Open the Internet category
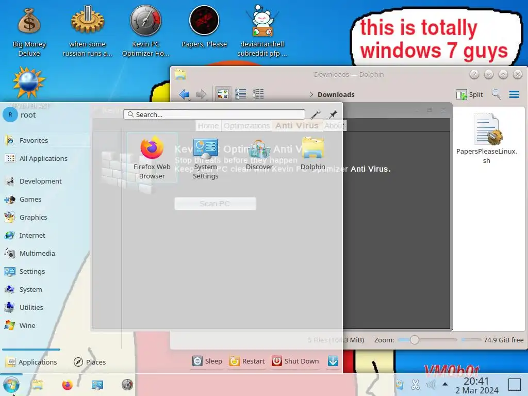The image size is (528, 396). [x=45, y=235]
